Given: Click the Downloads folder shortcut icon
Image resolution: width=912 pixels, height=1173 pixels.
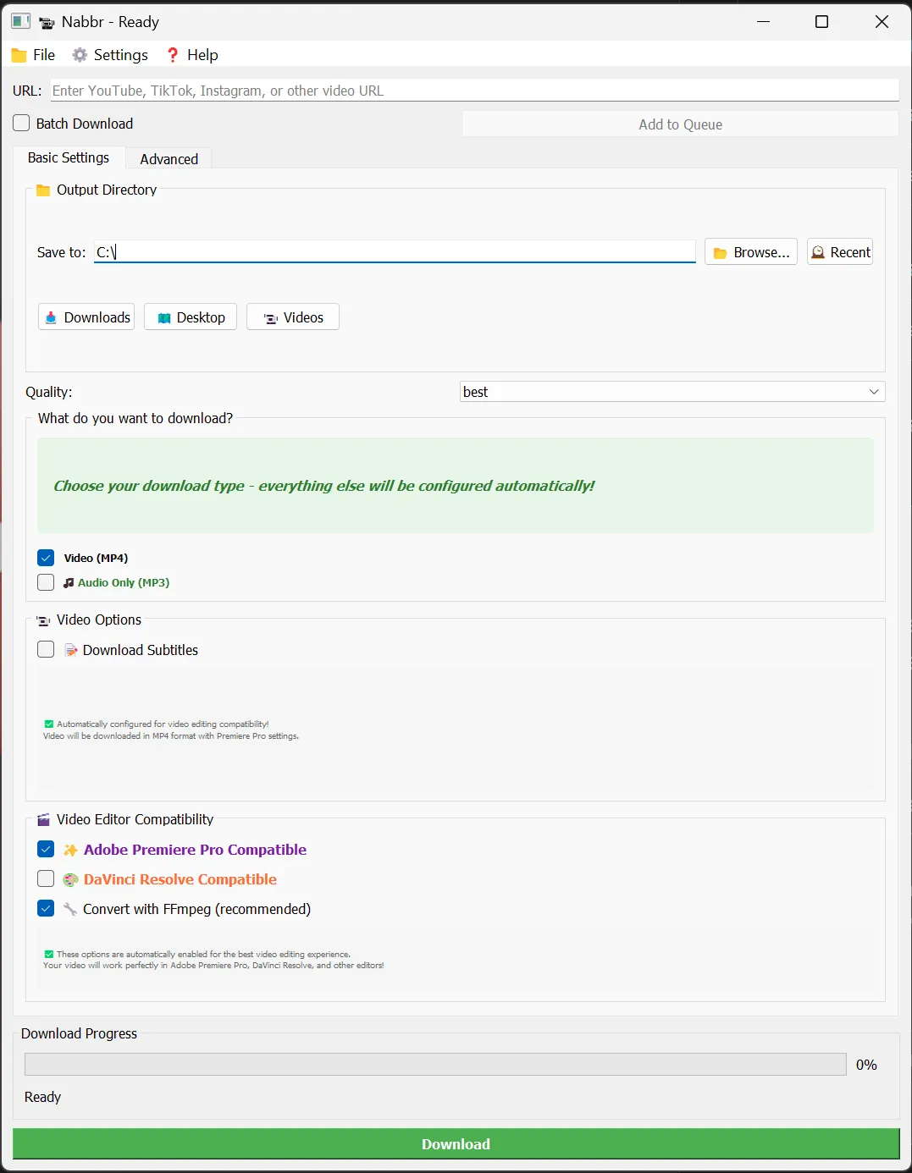Looking at the screenshot, I should pyautogui.click(x=51, y=317).
